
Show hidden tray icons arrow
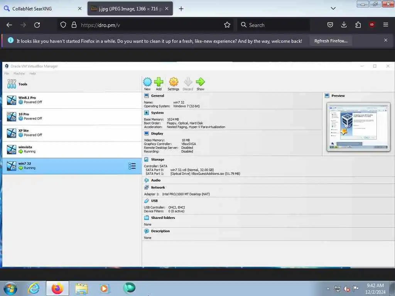[x=328, y=289]
